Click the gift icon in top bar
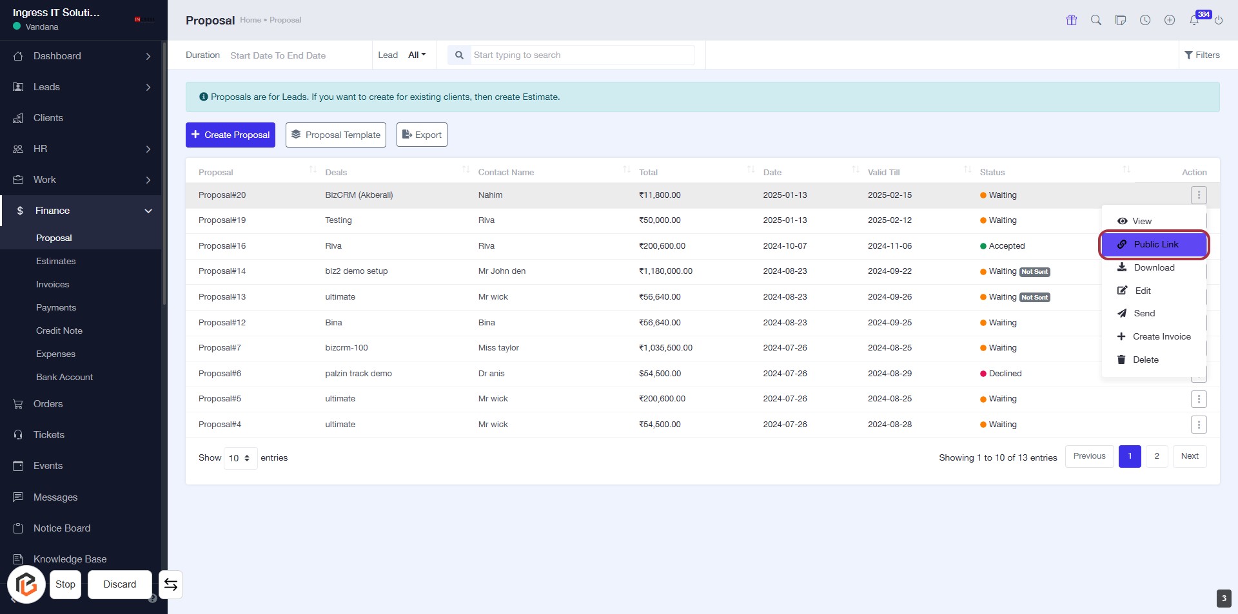This screenshot has height=614, width=1238. click(x=1071, y=20)
